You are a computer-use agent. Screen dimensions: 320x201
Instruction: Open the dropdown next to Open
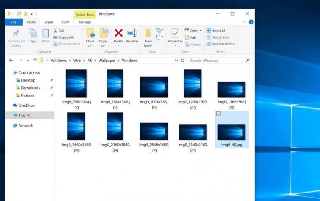[x=200, y=30]
